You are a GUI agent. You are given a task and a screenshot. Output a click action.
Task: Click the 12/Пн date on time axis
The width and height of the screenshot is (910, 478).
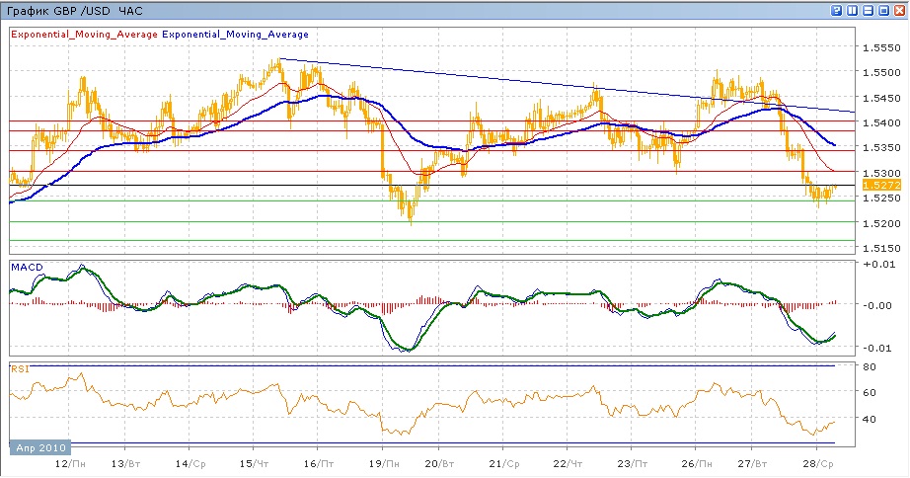[67, 462]
